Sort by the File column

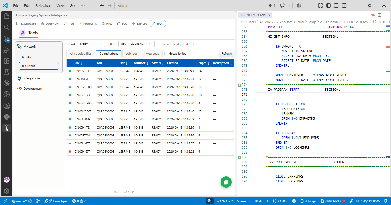pyautogui.click(x=79, y=63)
